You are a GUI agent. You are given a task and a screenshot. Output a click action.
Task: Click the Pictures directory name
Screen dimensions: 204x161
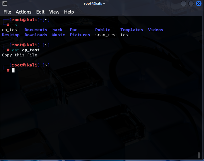80,35
